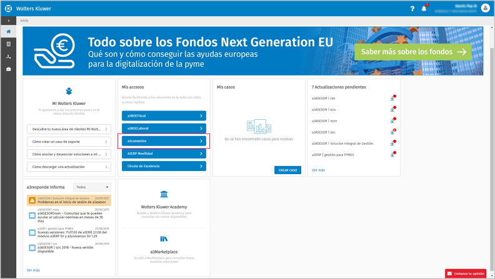Click the envelope icon beside a3ERP news

coord(32,233)
